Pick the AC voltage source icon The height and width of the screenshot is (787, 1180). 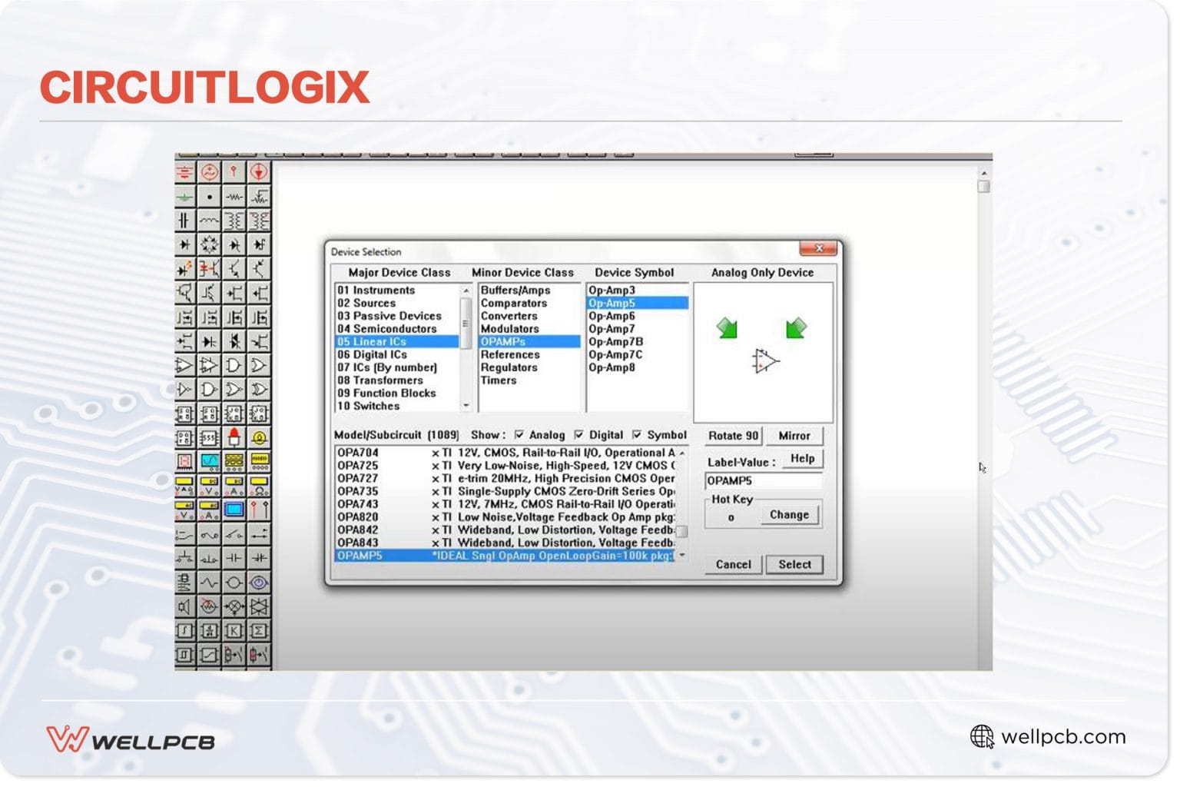tap(207, 172)
